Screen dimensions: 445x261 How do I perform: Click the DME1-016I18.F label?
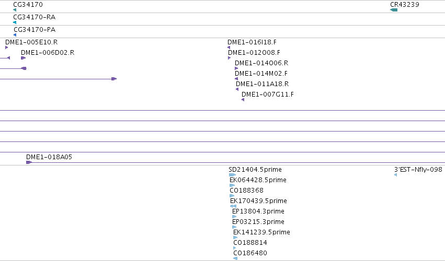252,42
